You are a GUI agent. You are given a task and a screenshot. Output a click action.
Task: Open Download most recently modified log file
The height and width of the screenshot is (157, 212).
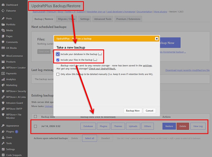click(188, 70)
